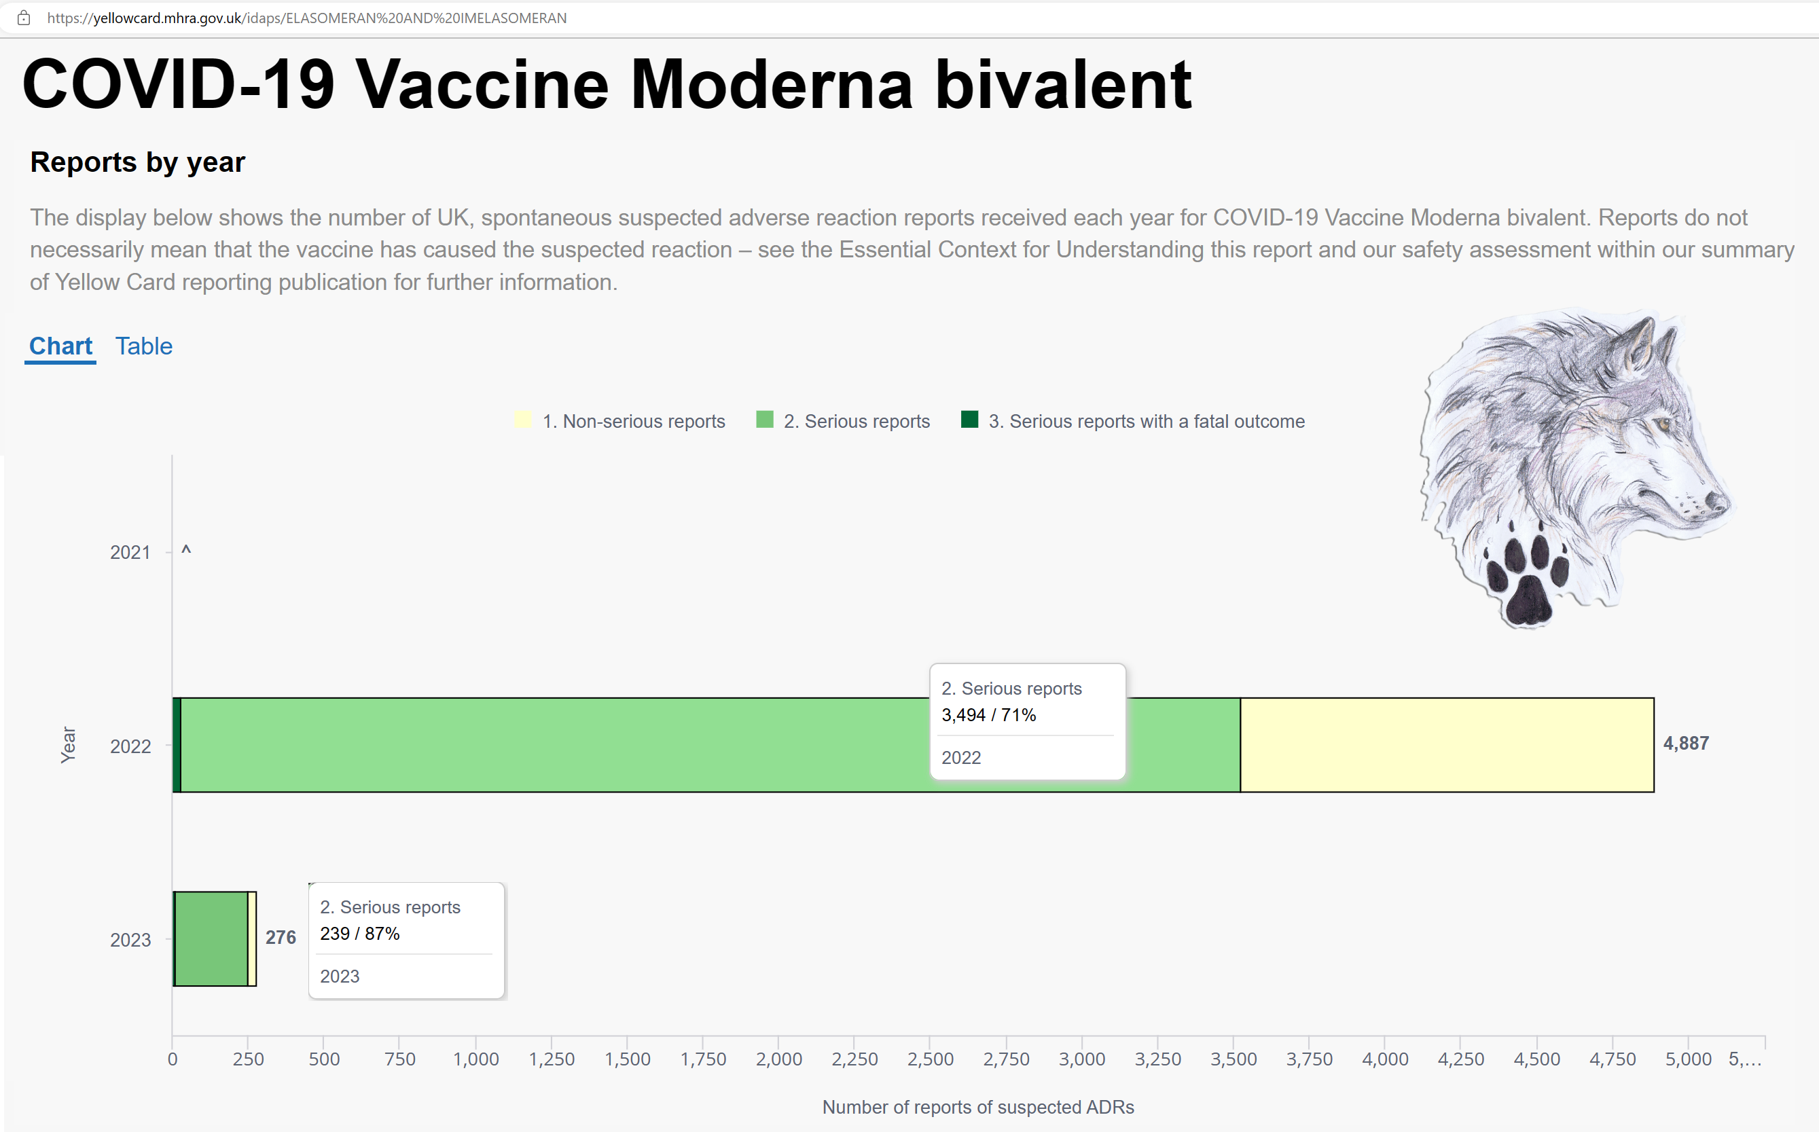Click the 2022 non-serious yellow bar segment

pyautogui.click(x=1447, y=745)
